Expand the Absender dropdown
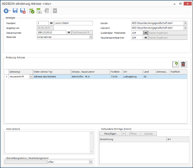 91,37
